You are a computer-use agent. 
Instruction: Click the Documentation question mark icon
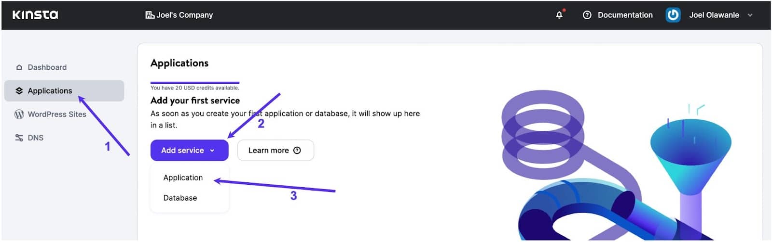pyautogui.click(x=587, y=15)
